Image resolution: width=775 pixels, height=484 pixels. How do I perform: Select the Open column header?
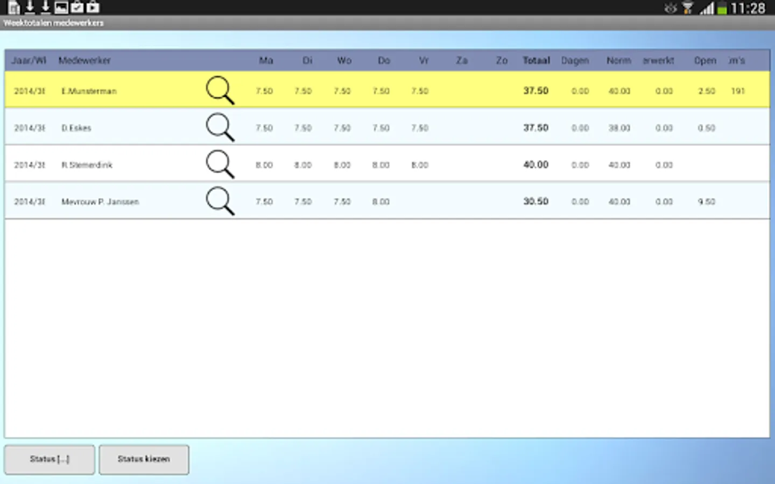pos(705,61)
